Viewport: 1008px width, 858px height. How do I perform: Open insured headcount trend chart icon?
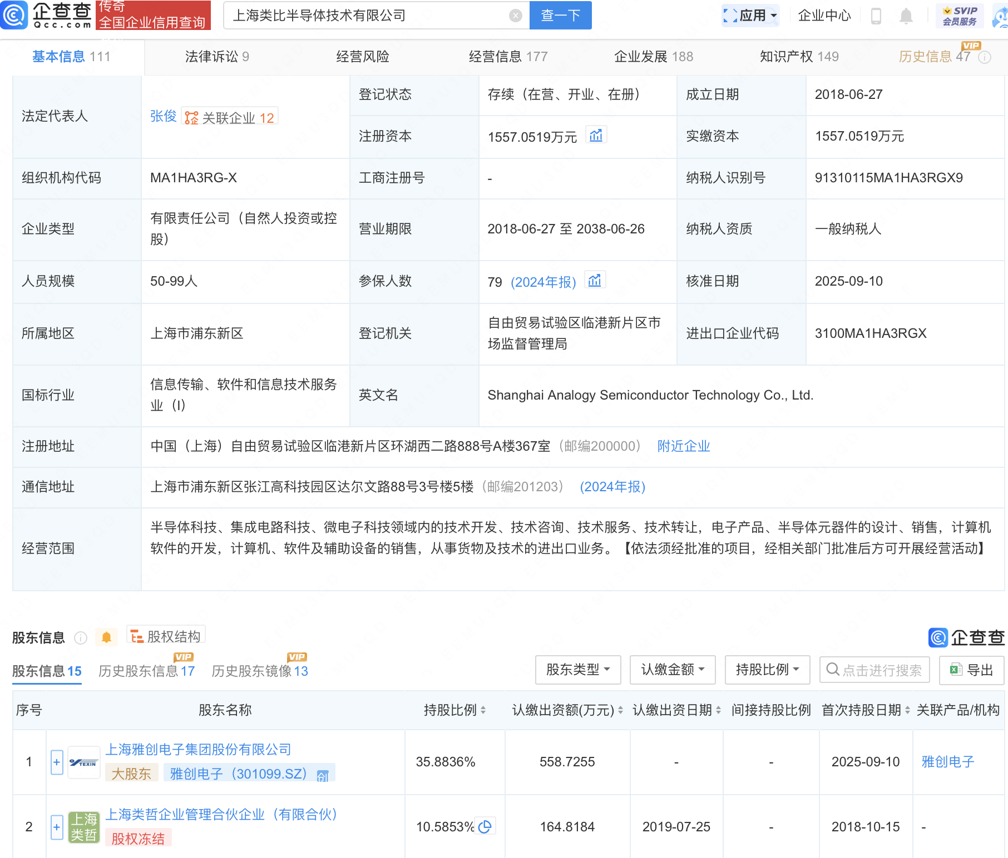[595, 281]
